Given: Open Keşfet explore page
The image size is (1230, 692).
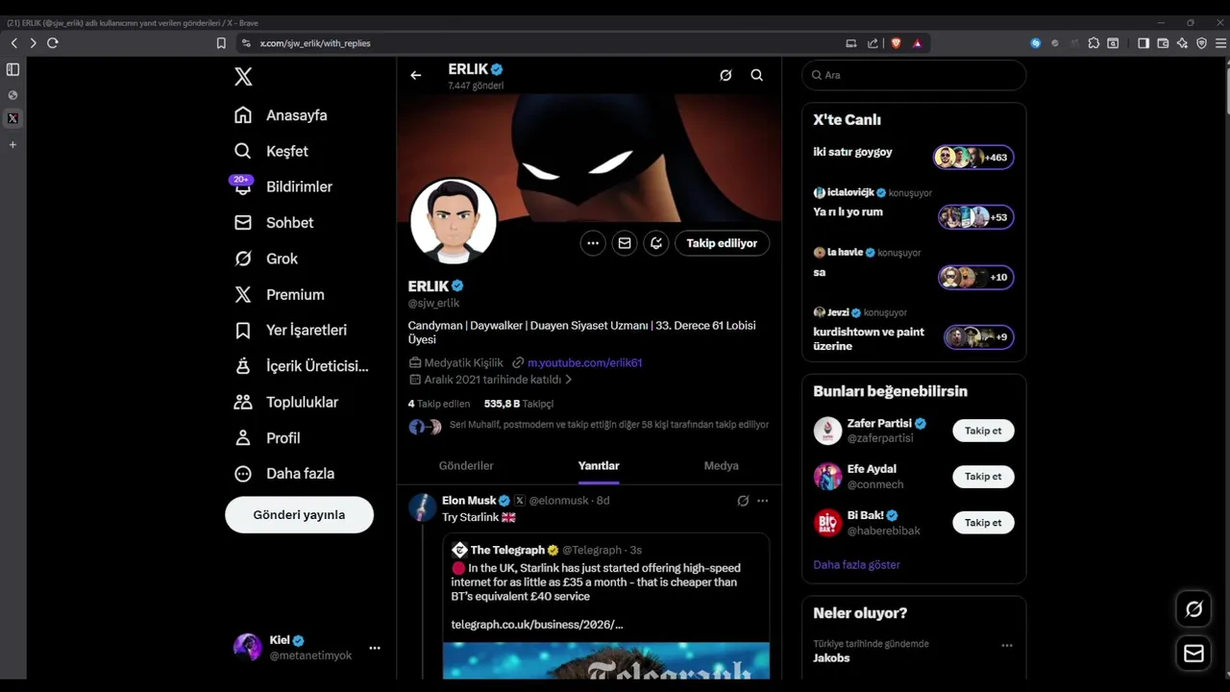Looking at the screenshot, I should pos(271,151).
